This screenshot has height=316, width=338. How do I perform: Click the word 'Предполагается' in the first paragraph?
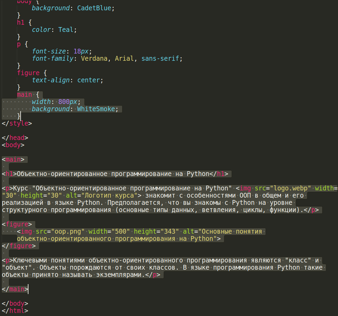coord(134,203)
